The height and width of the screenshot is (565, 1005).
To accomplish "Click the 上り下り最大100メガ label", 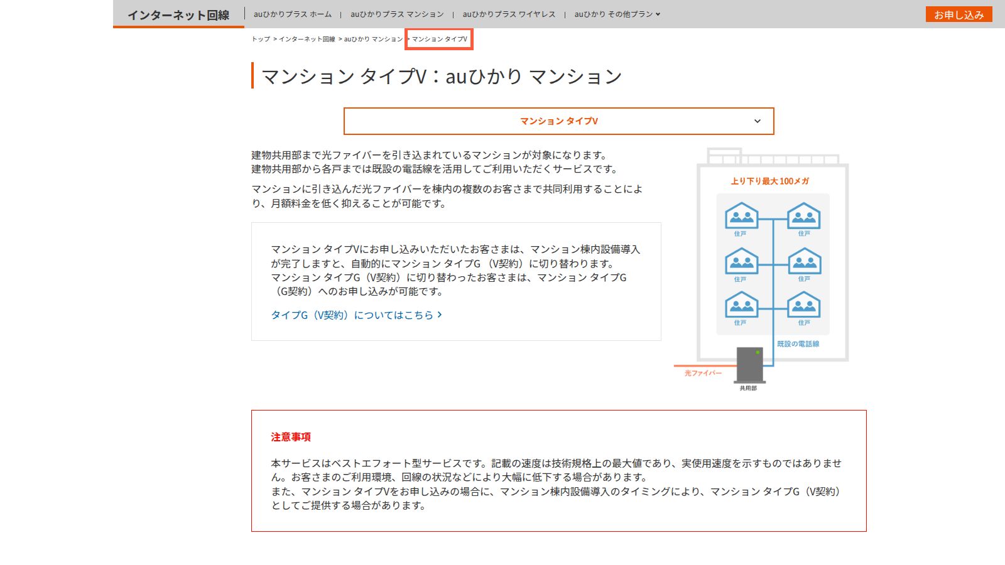I will pyautogui.click(x=770, y=181).
